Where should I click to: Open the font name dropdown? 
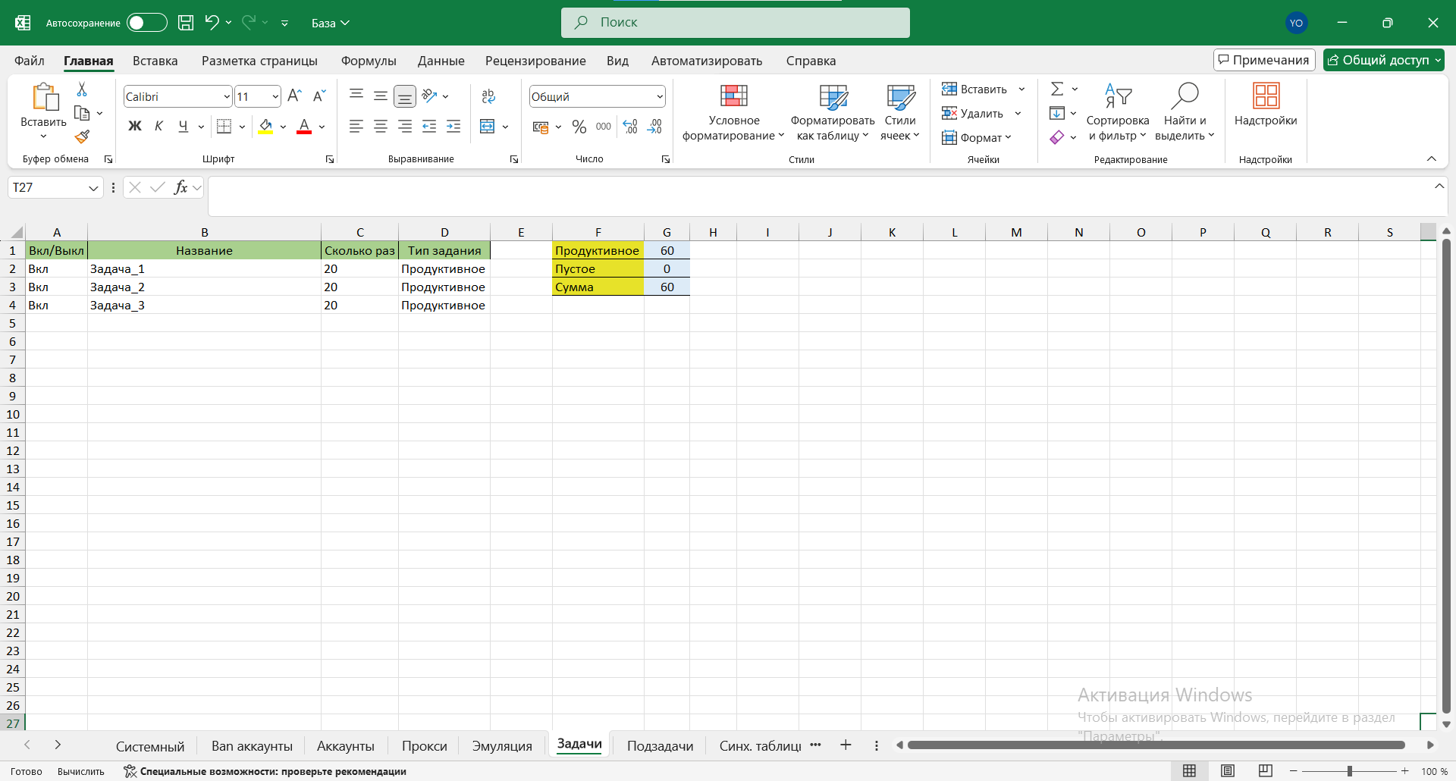pyautogui.click(x=227, y=97)
